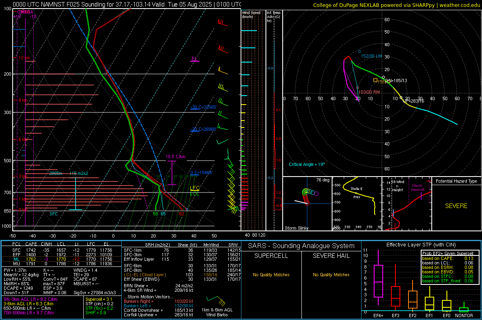The image size is (482, 320).
Task: Click the 2865m effective inflow label
Action: click(x=56, y=173)
